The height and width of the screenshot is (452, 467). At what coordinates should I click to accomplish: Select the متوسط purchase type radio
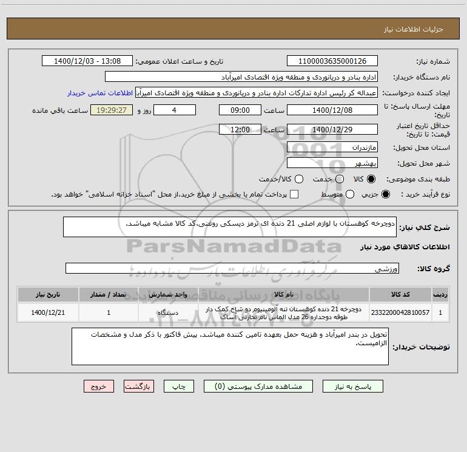coord(350,194)
